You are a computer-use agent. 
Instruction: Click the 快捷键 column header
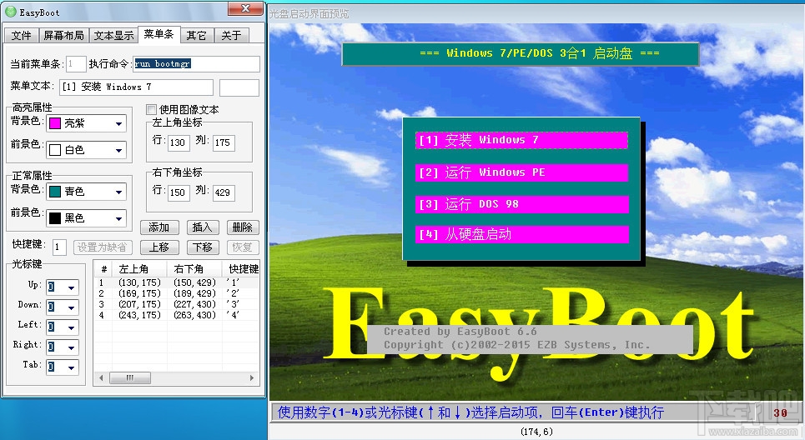click(x=241, y=268)
